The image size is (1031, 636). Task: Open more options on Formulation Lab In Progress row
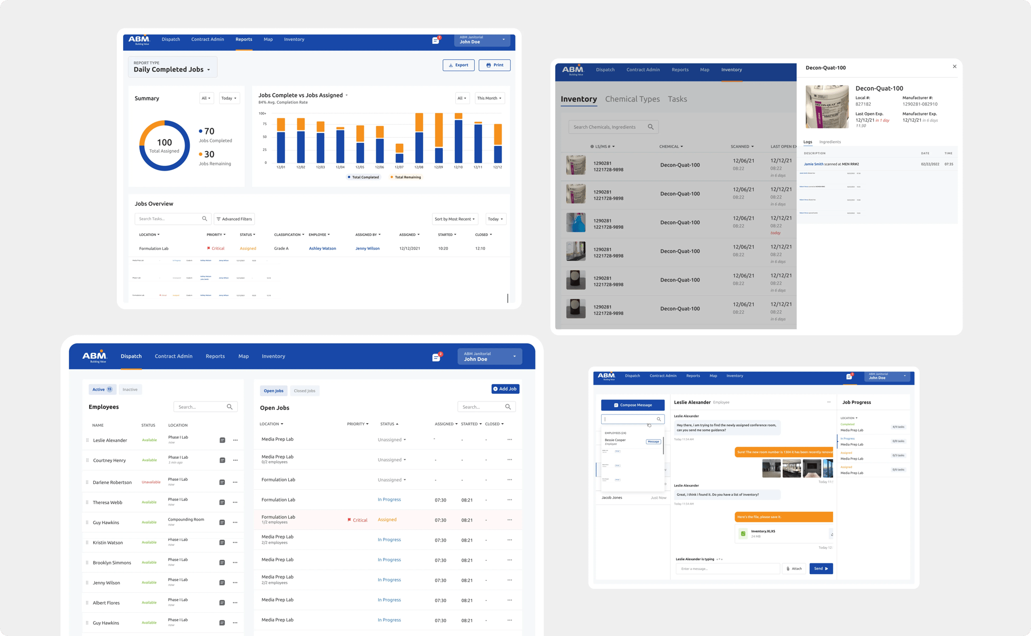click(509, 499)
